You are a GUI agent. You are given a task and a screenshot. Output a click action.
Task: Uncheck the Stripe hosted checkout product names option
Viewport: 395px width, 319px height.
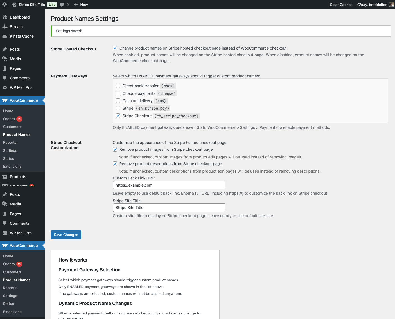[115, 48]
